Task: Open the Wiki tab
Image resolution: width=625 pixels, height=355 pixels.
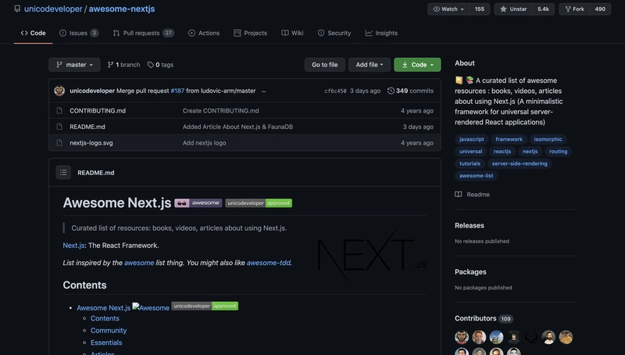Action: (292, 33)
